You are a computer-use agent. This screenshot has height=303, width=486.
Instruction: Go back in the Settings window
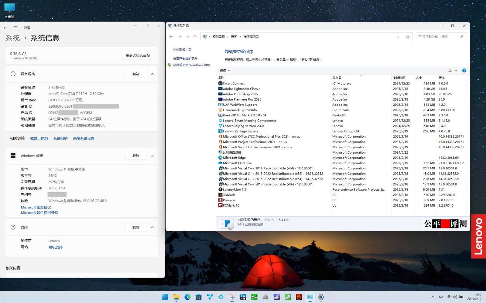click(x=5, y=28)
